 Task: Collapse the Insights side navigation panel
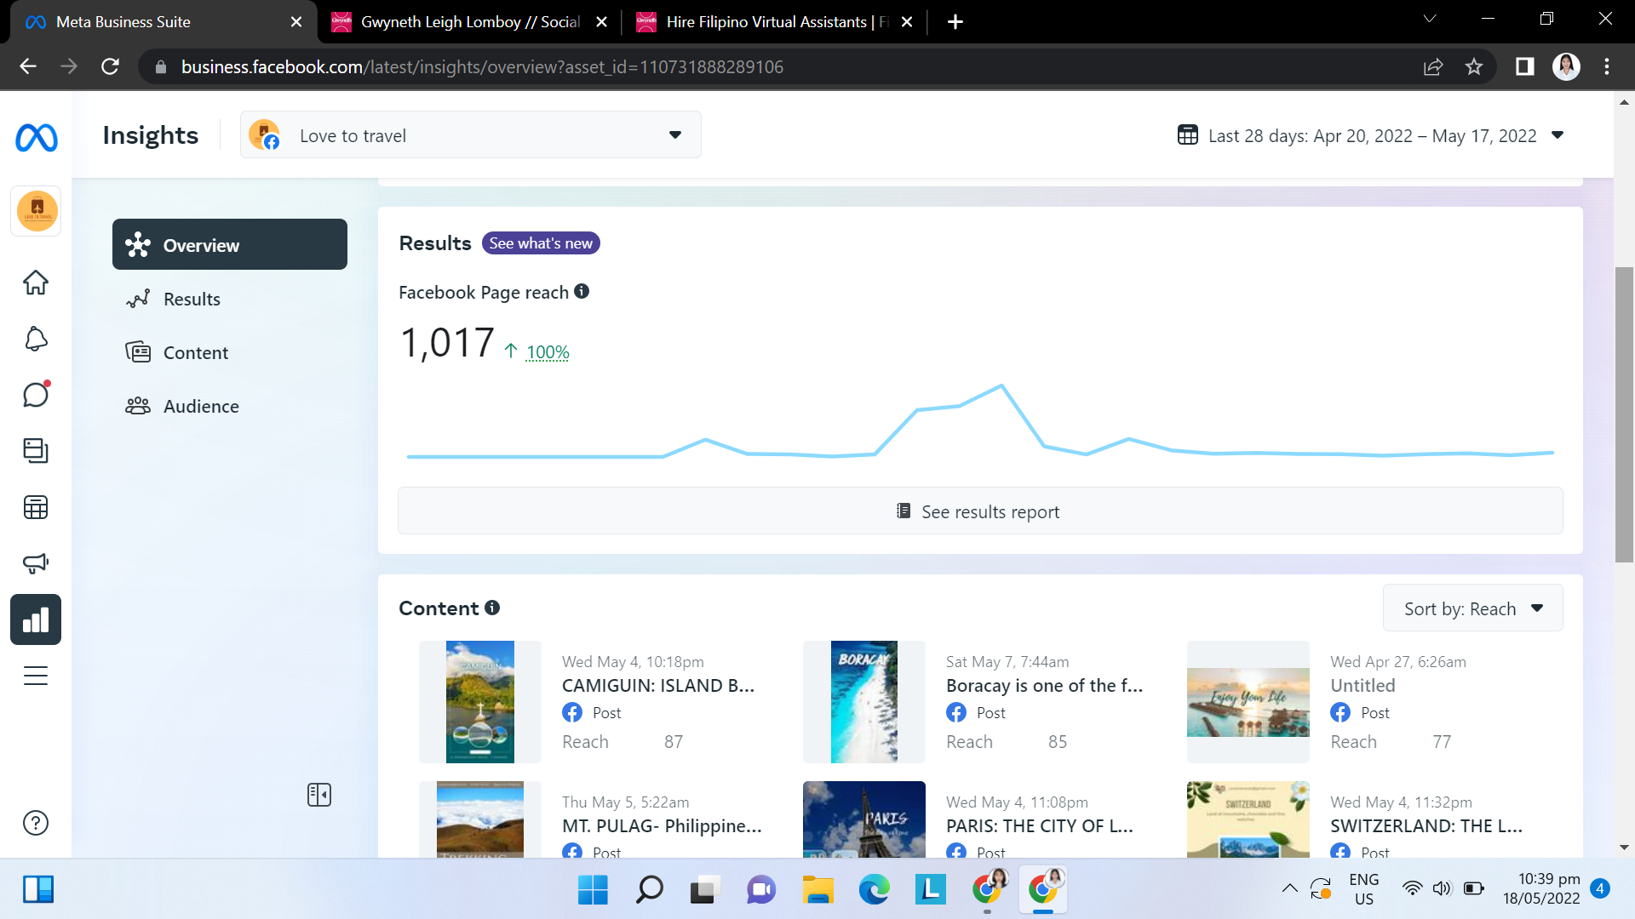click(x=319, y=795)
